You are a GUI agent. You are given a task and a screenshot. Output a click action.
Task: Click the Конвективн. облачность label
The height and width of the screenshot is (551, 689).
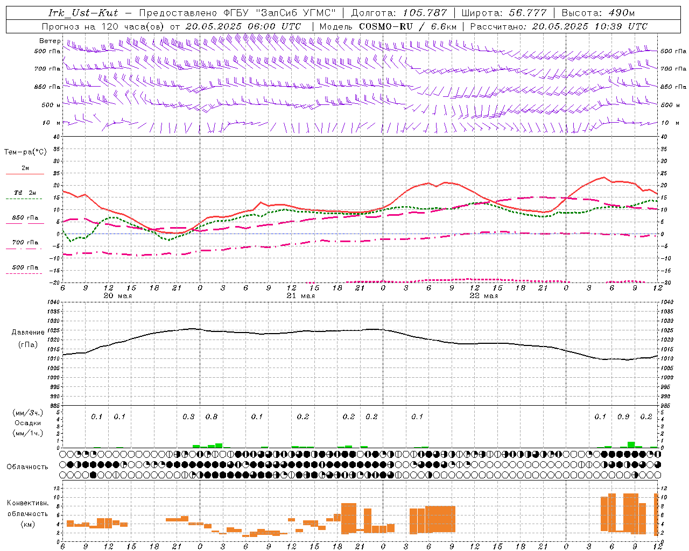click(27, 508)
